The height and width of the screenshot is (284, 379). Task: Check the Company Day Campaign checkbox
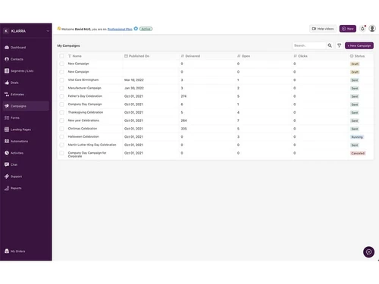click(61, 105)
